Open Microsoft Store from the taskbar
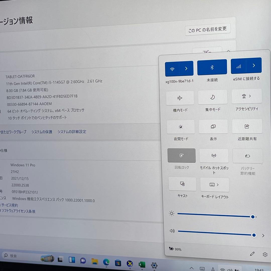The image size is (271, 271). coord(118,263)
